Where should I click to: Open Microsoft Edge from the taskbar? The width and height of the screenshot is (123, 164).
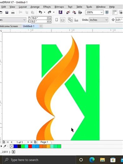click(92, 160)
